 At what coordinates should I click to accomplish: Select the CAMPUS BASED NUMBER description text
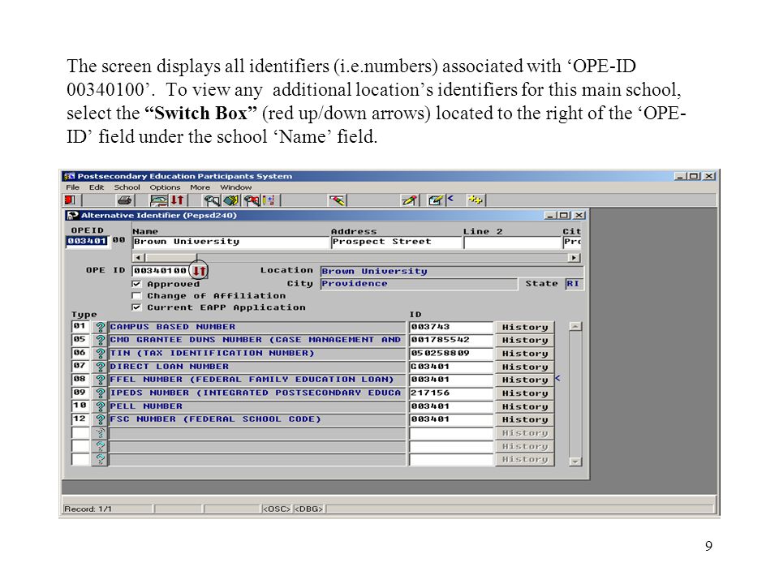172,327
